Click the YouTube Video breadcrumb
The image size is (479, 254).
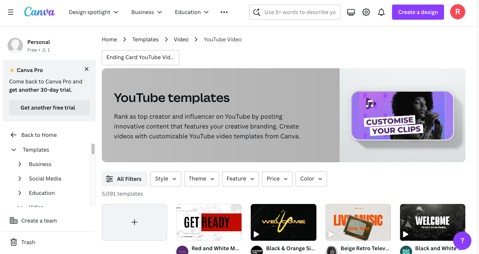click(223, 39)
